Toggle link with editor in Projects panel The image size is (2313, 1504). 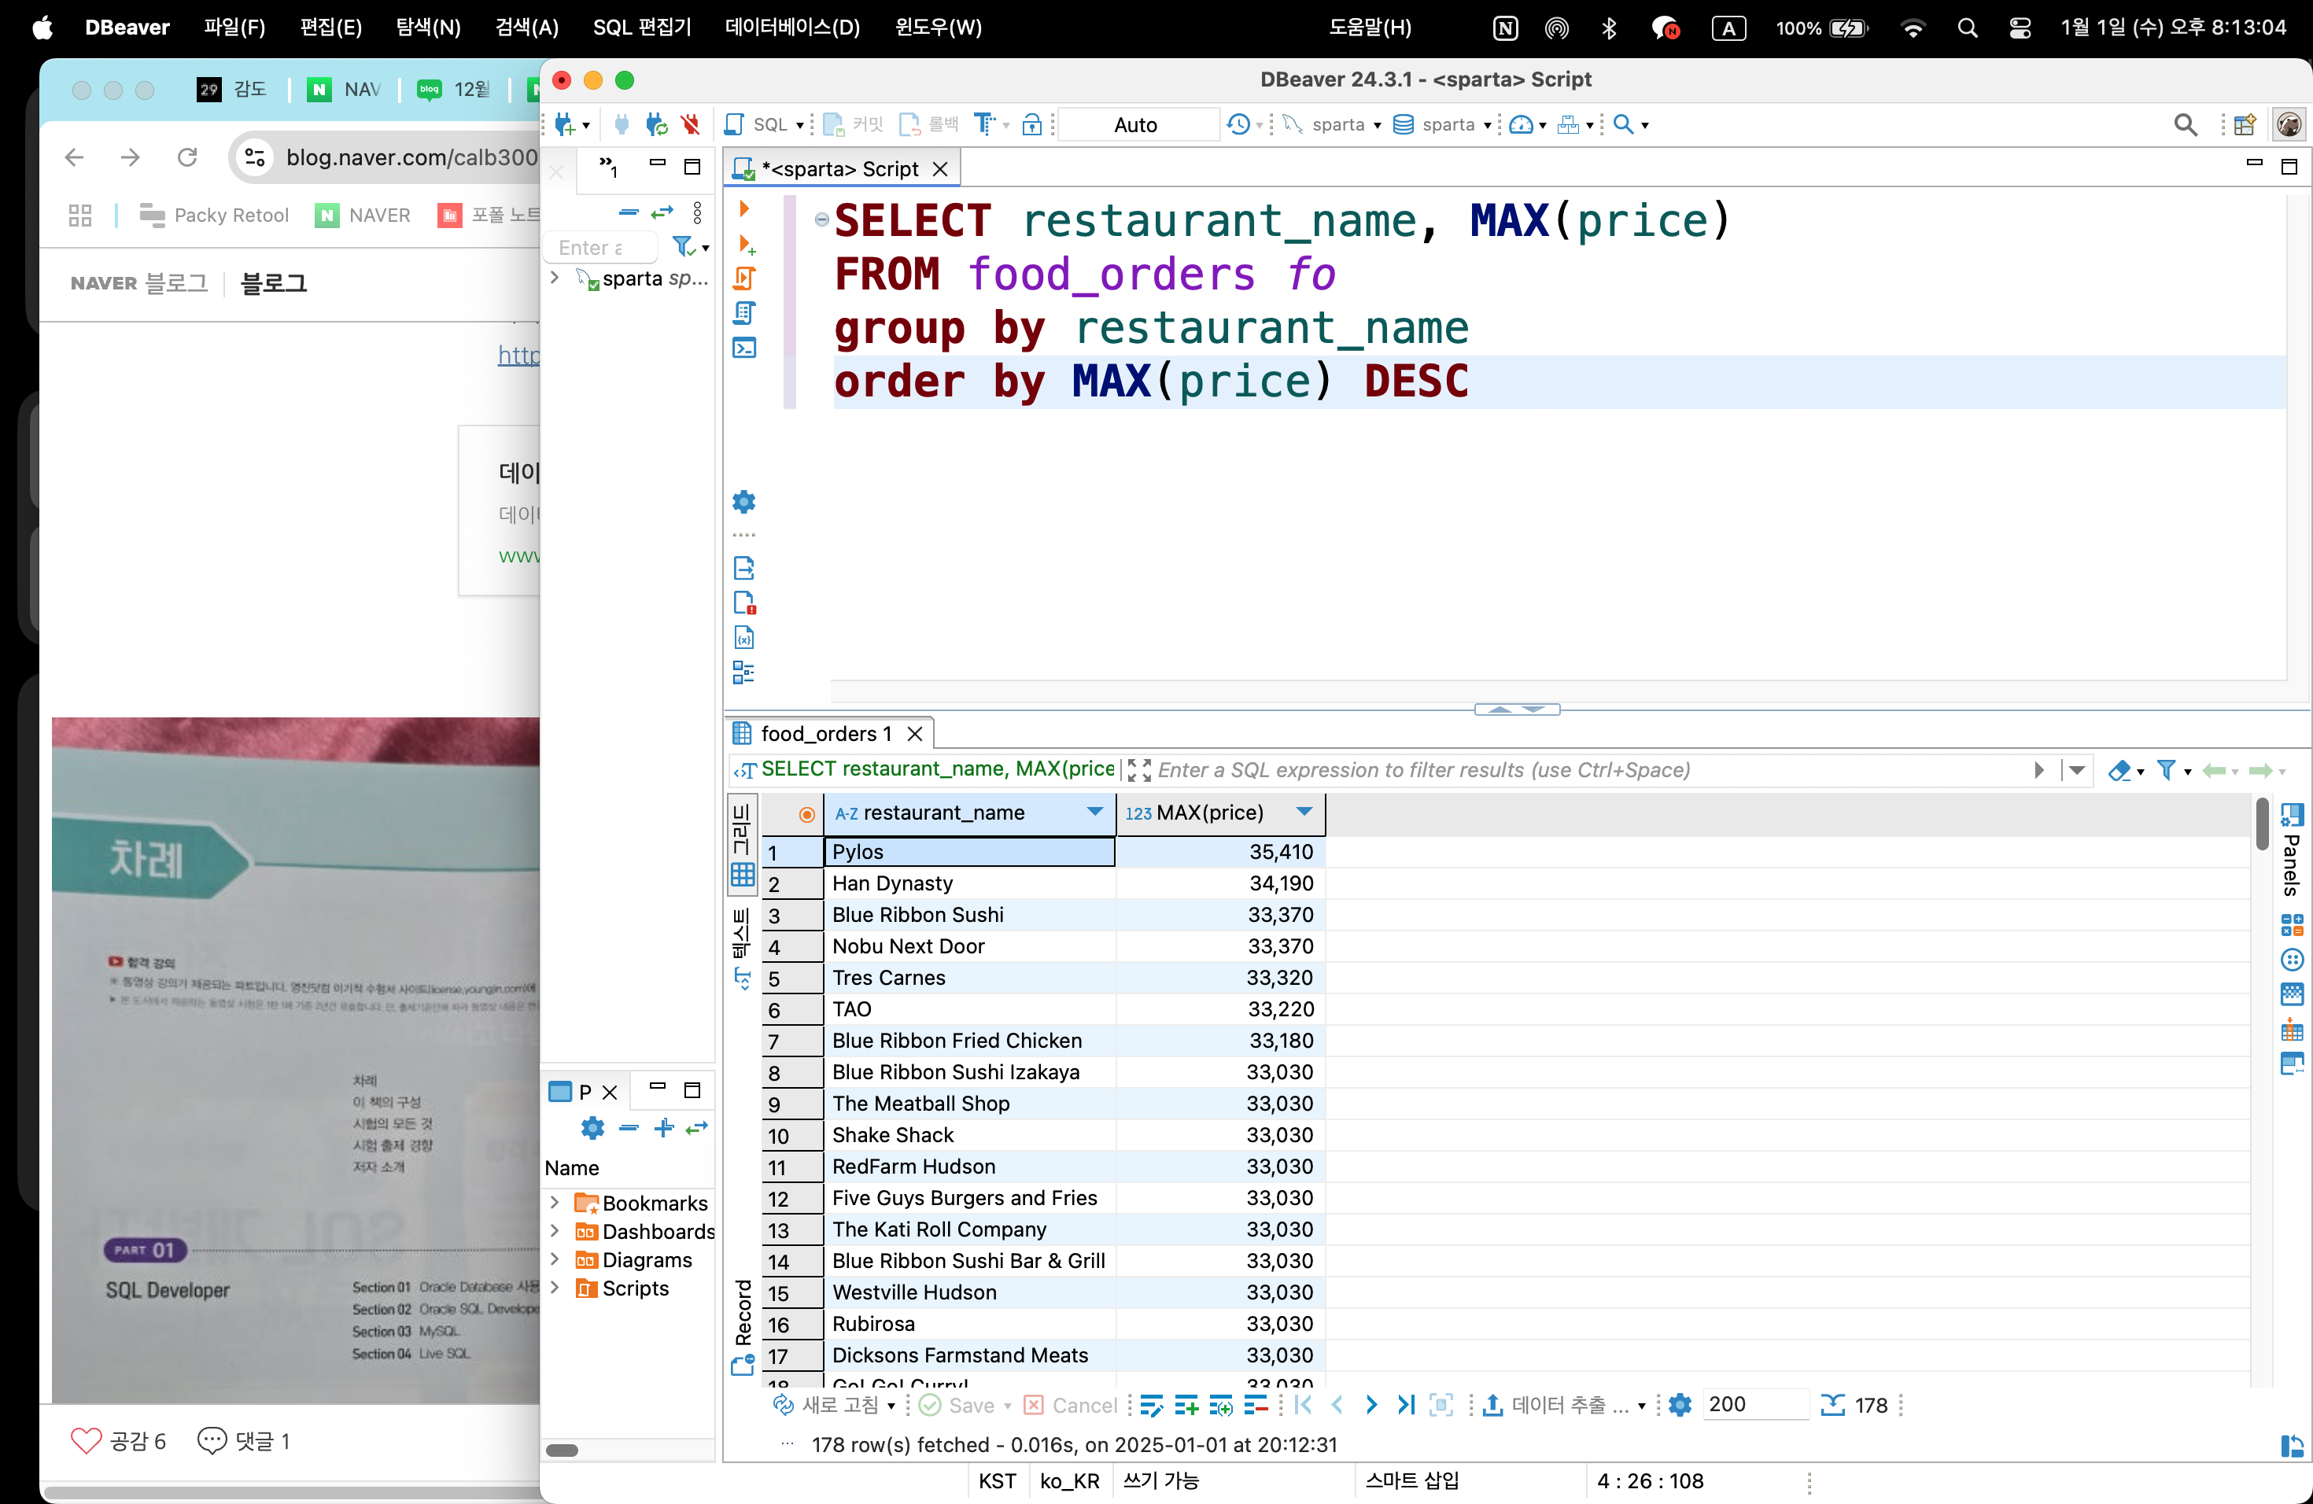(x=697, y=1128)
